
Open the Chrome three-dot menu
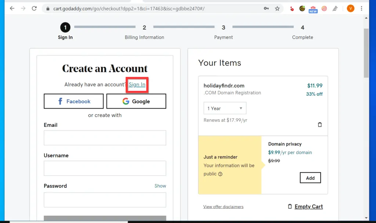(x=361, y=9)
